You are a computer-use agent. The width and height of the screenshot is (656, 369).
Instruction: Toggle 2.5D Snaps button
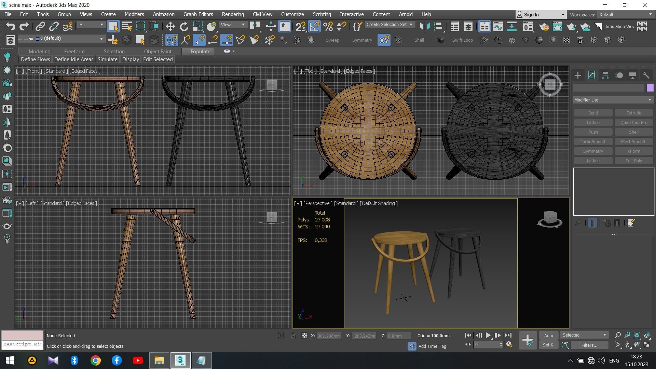301,26
